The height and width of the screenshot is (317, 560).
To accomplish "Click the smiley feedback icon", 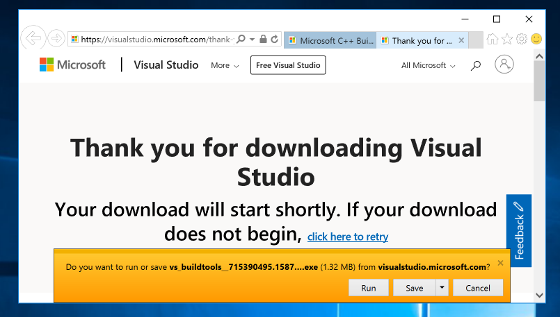I will point(536,40).
